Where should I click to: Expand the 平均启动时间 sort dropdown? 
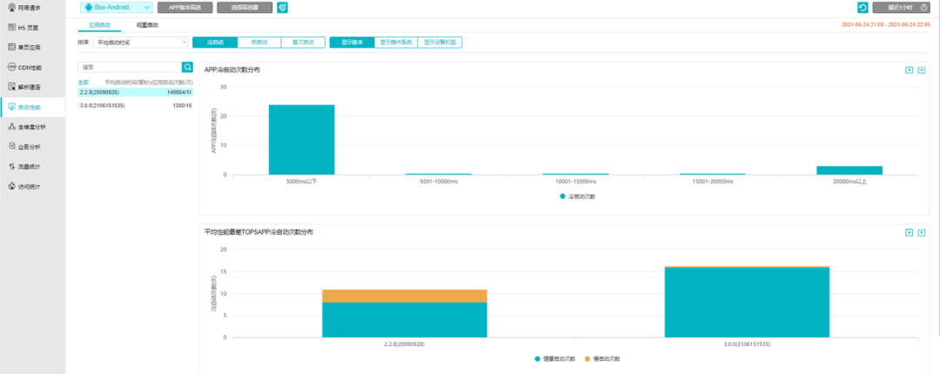(140, 42)
